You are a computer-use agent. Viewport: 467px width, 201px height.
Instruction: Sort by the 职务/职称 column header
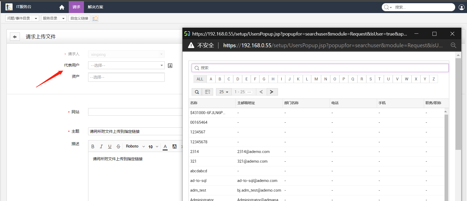436,103
